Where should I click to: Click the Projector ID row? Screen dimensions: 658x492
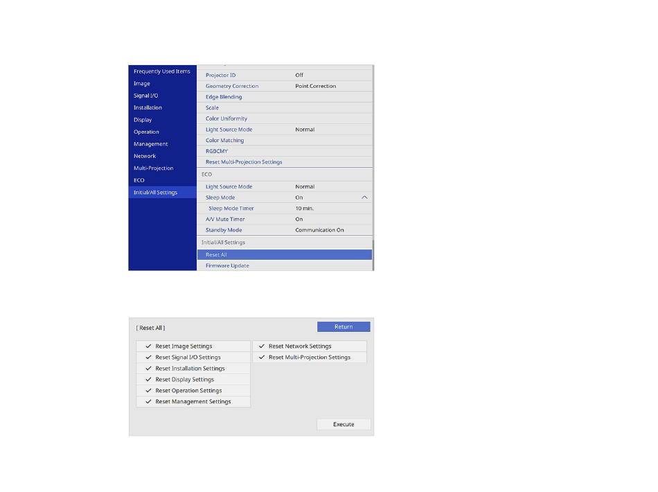coord(285,75)
